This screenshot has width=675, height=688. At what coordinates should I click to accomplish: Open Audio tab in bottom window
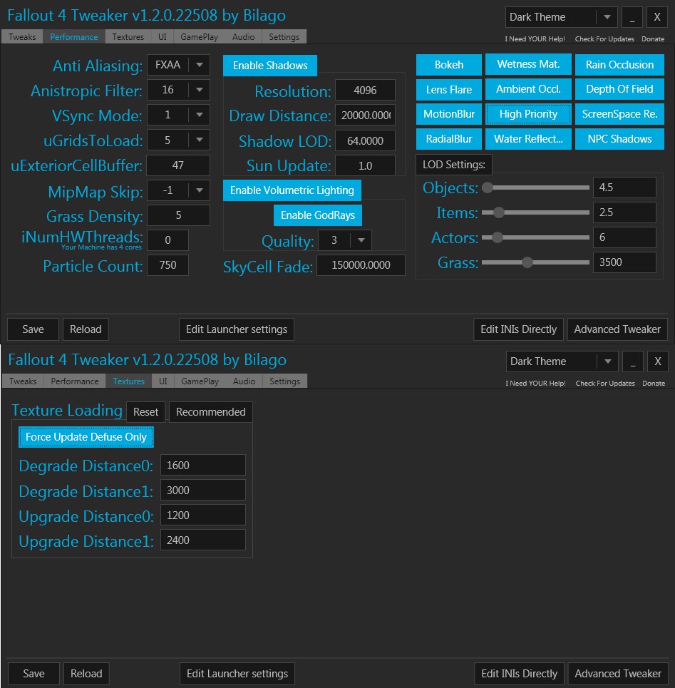(x=244, y=381)
